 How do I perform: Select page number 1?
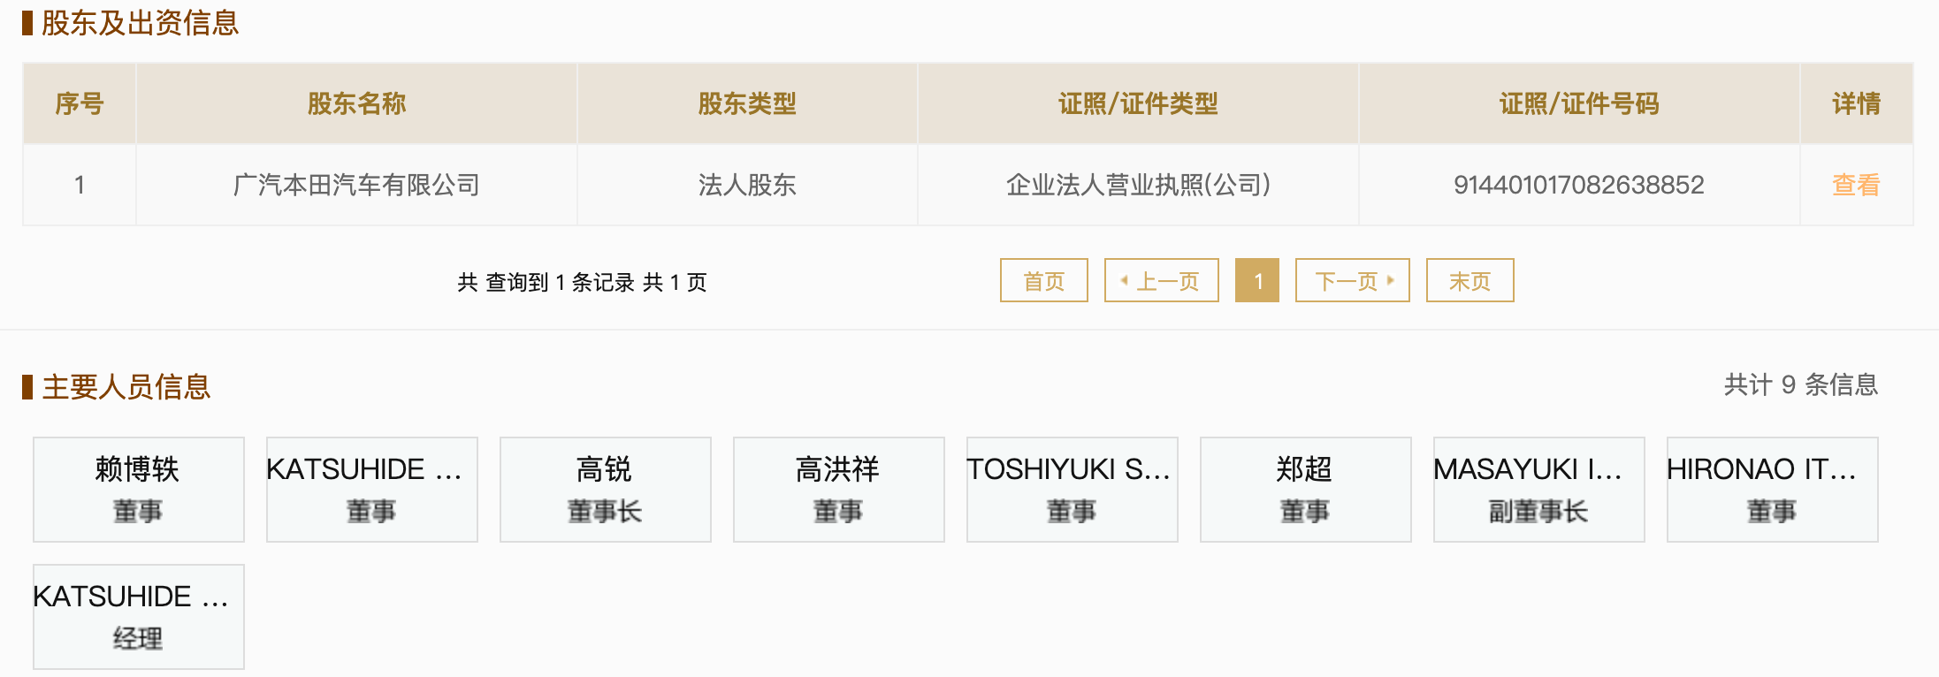click(1256, 281)
